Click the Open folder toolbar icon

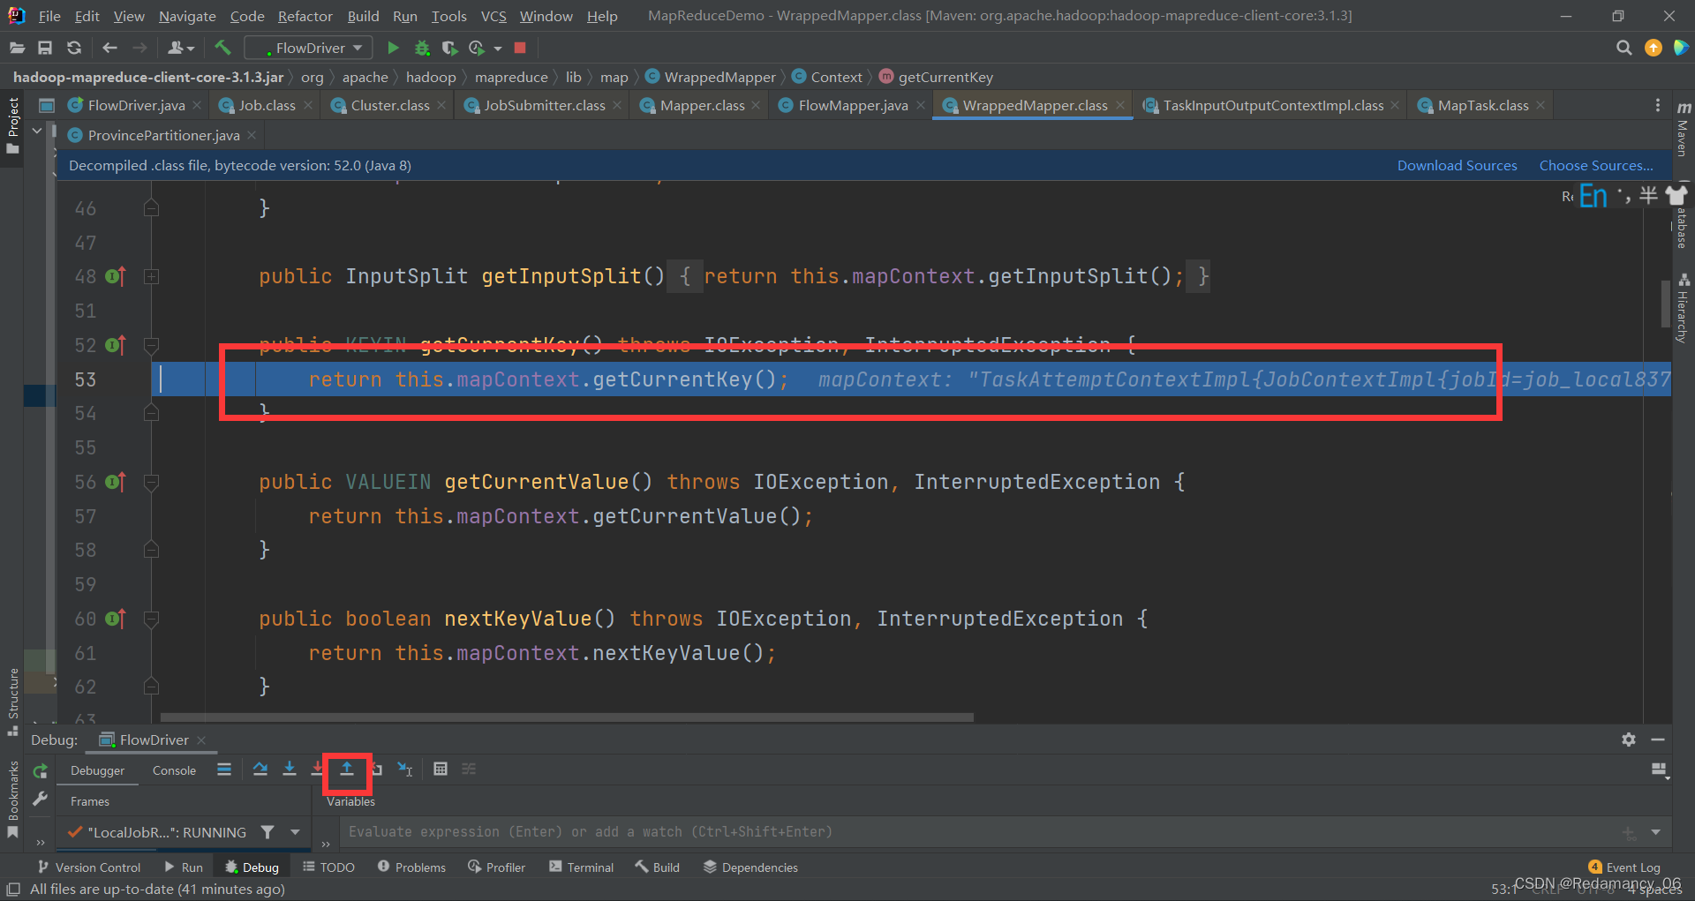click(x=17, y=48)
